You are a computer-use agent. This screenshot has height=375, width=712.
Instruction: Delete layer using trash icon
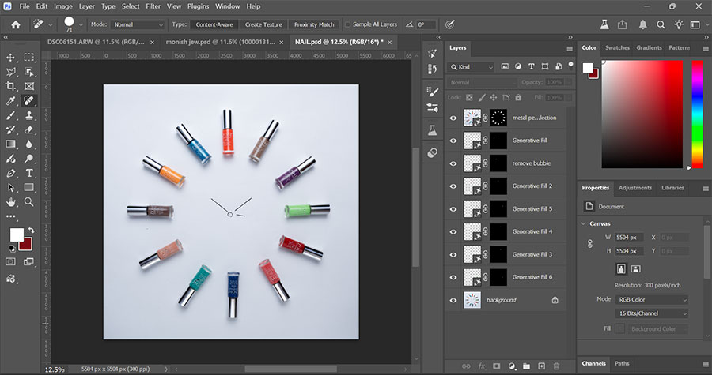[x=556, y=366]
